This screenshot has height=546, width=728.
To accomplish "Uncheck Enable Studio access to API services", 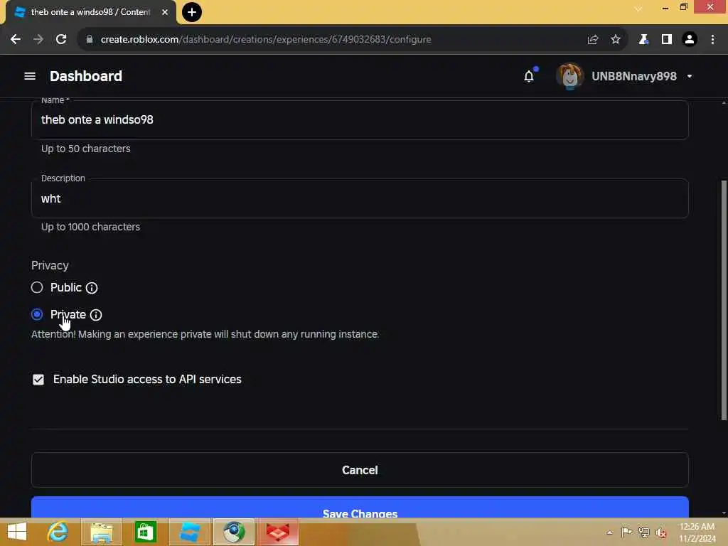I will (x=38, y=380).
